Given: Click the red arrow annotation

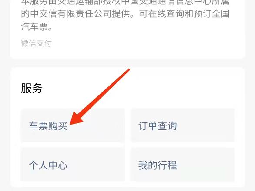Looking at the screenshot, I should 100,97.
